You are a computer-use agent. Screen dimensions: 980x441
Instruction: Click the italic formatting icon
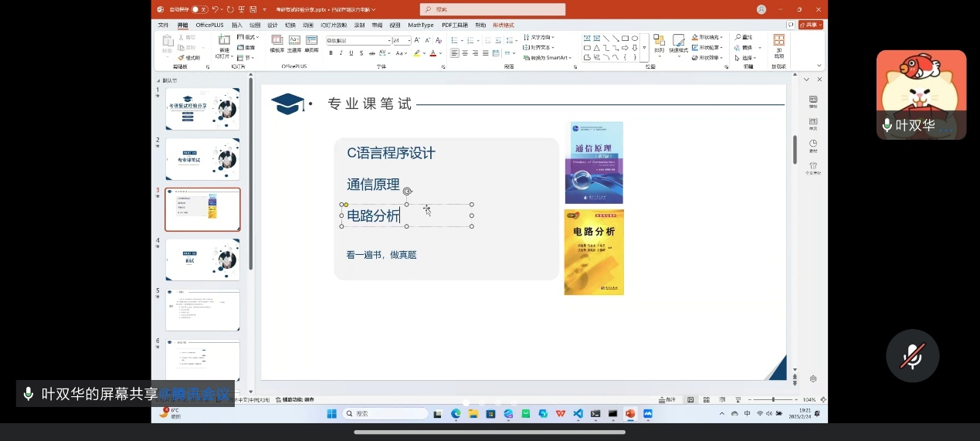point(341,53)
